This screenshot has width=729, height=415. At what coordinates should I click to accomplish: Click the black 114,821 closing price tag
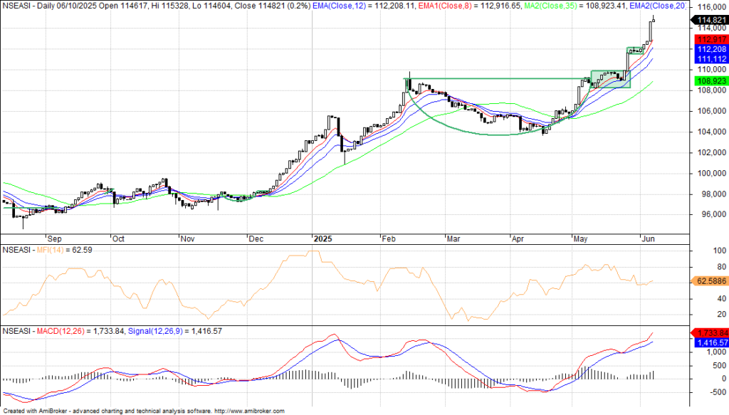coord(709,19)
